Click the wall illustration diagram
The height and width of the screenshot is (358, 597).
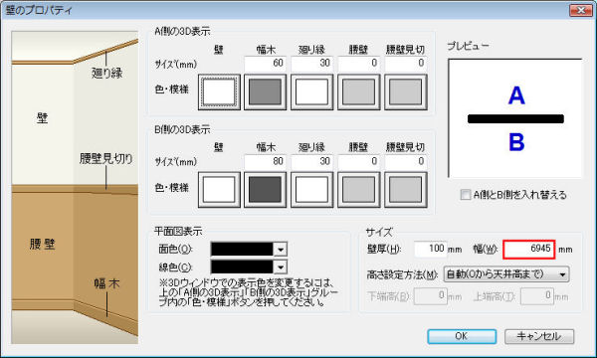75,188
